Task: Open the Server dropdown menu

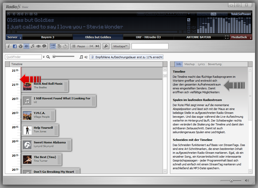Action: [x=14, y=37]
